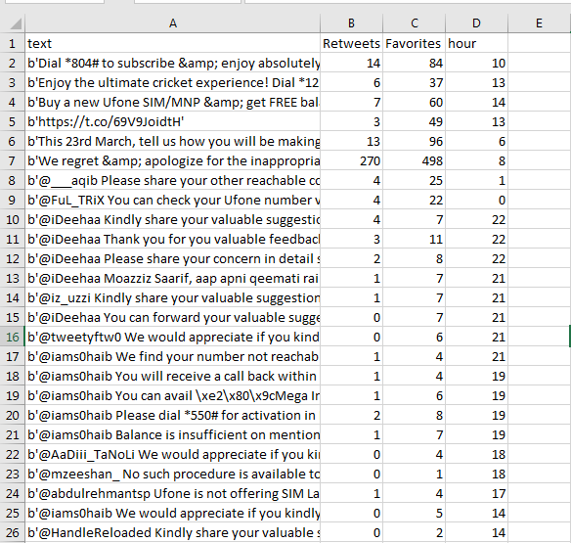
Task: Select column C header
Action: pos(414,23)
